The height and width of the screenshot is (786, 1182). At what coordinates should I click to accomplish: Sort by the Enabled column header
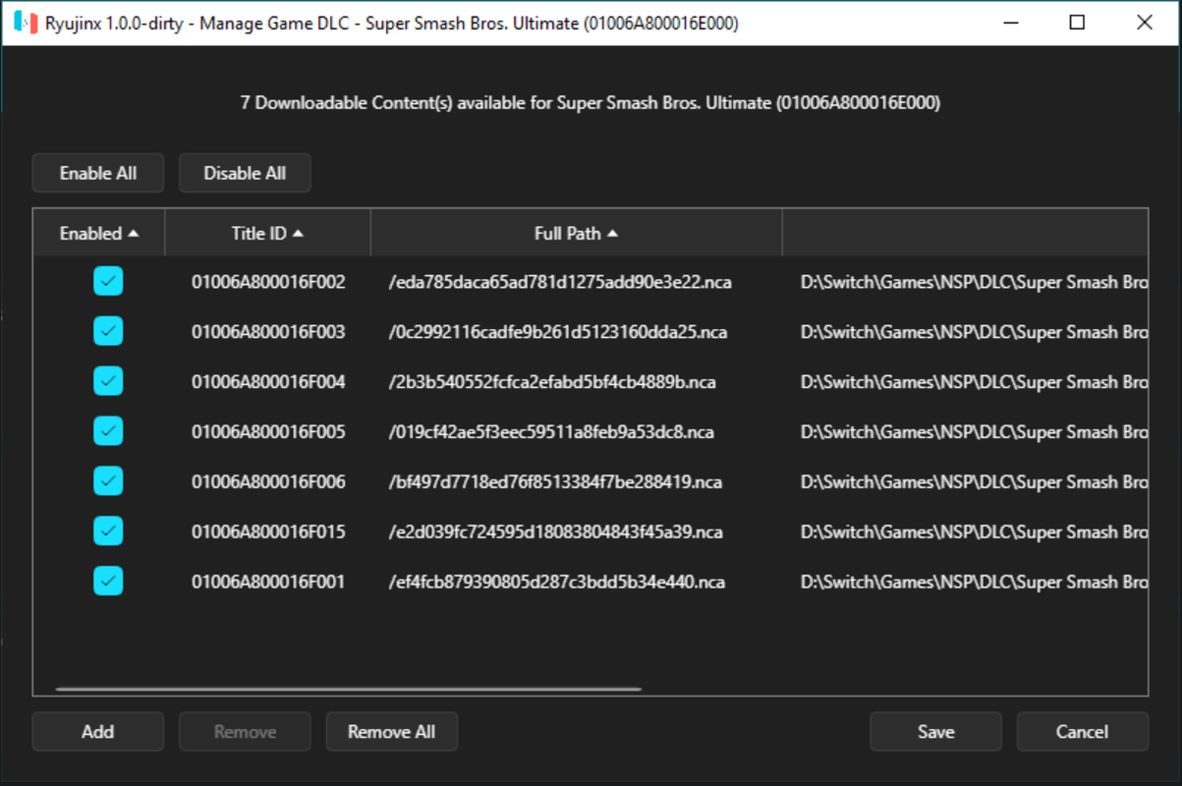(99, 233)
